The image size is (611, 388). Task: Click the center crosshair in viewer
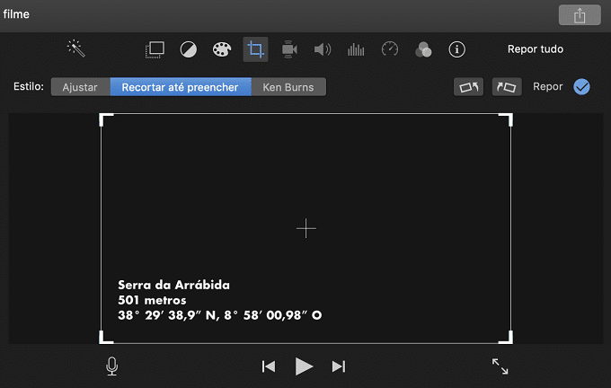[305, 228]
